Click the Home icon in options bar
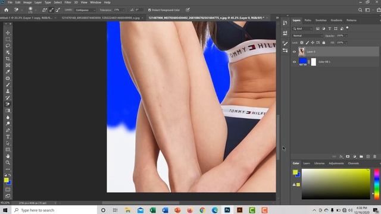This screenshot has height=214, width=381. (x=7, y=10)
